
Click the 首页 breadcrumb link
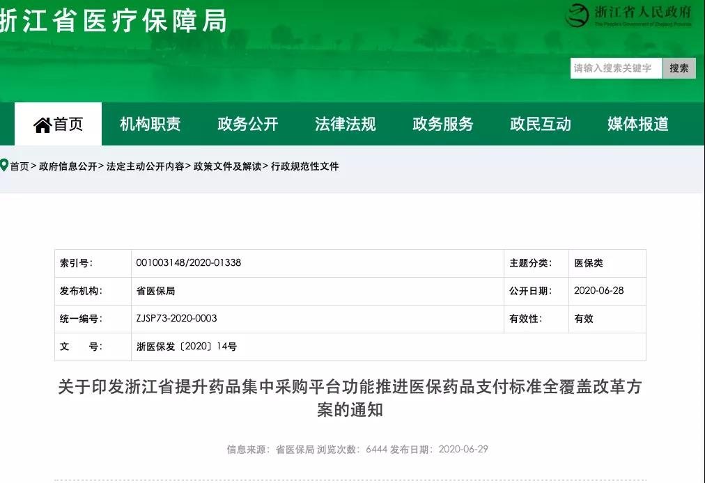(20, 166)
